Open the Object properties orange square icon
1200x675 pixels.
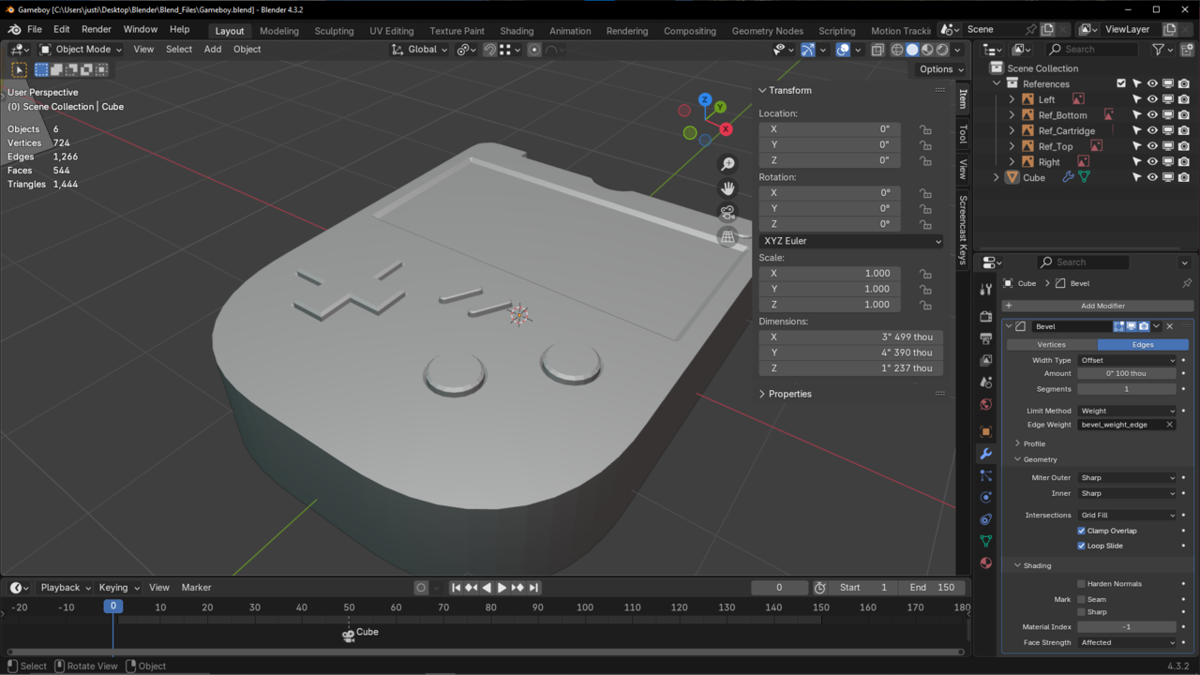click(985, 432)
